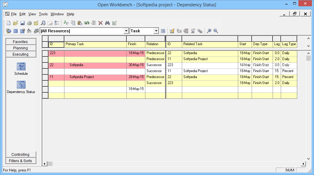Open the File menu
Image resolution: width=314 pixels, height=175 pixels.
[x=13, y=14]
